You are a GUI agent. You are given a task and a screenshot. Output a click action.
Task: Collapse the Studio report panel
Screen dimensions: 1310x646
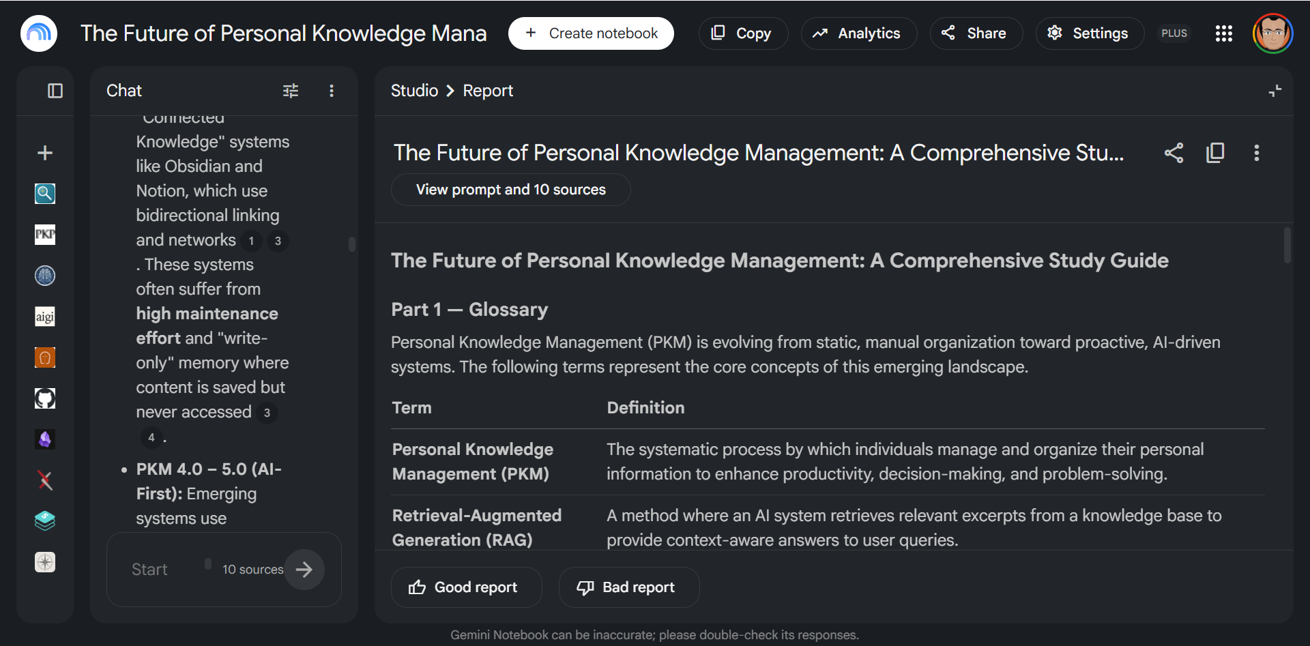pyautogui.click(x=1275, y=91)
